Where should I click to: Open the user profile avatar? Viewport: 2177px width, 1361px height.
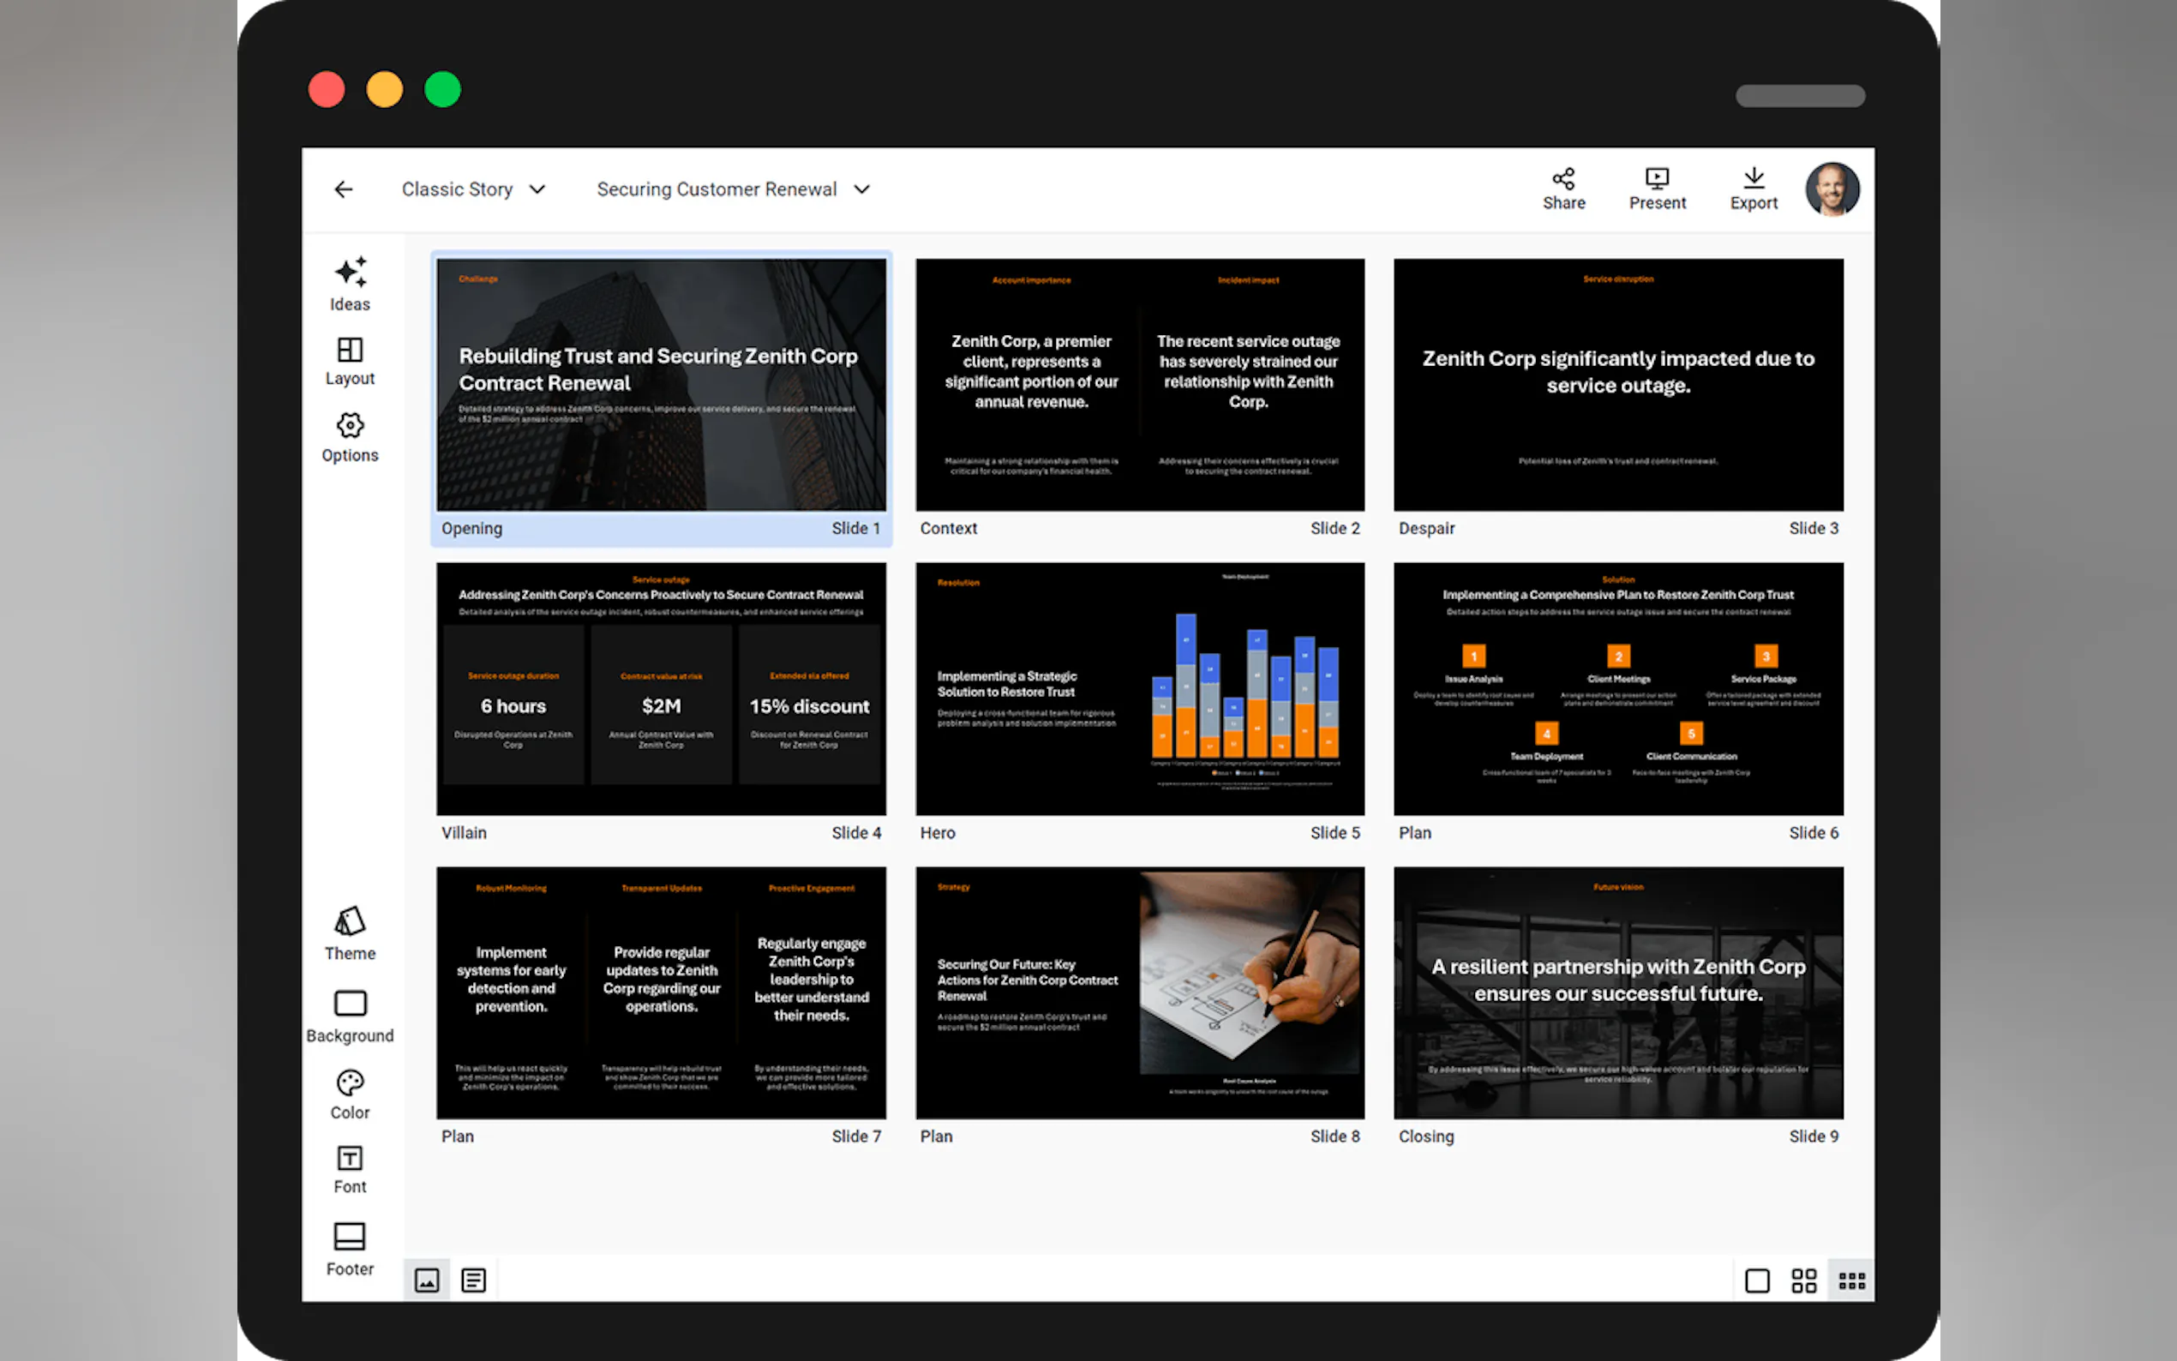click(x=1832, y=189)
